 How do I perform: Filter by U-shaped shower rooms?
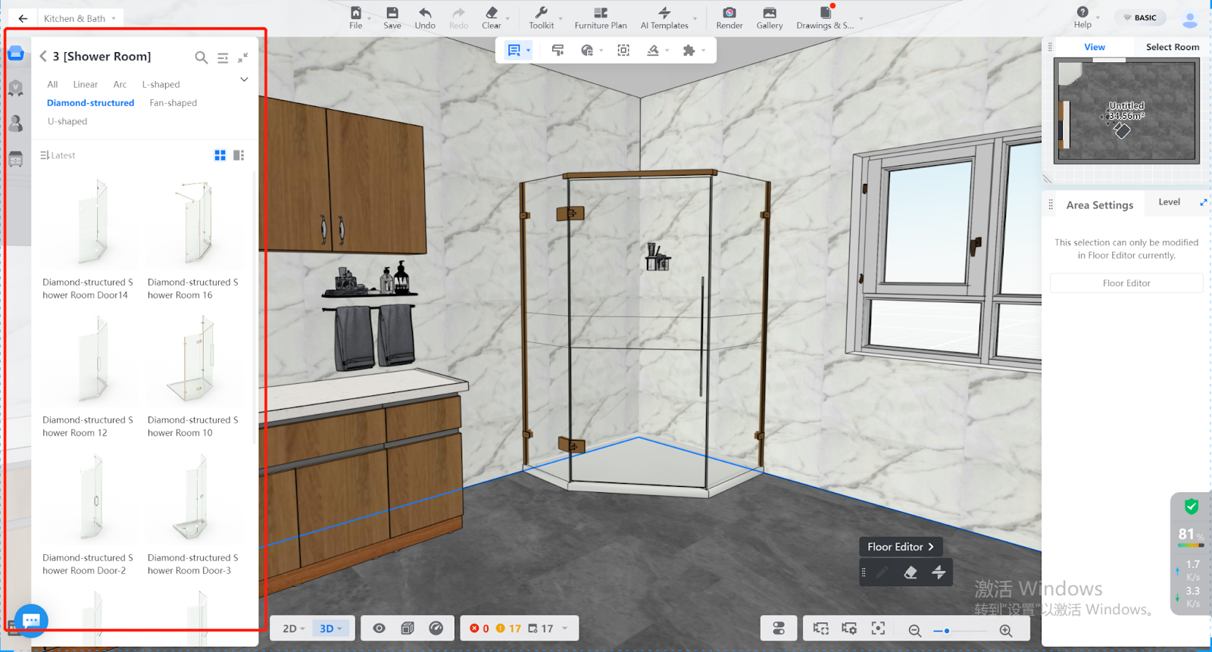[67, 121]
